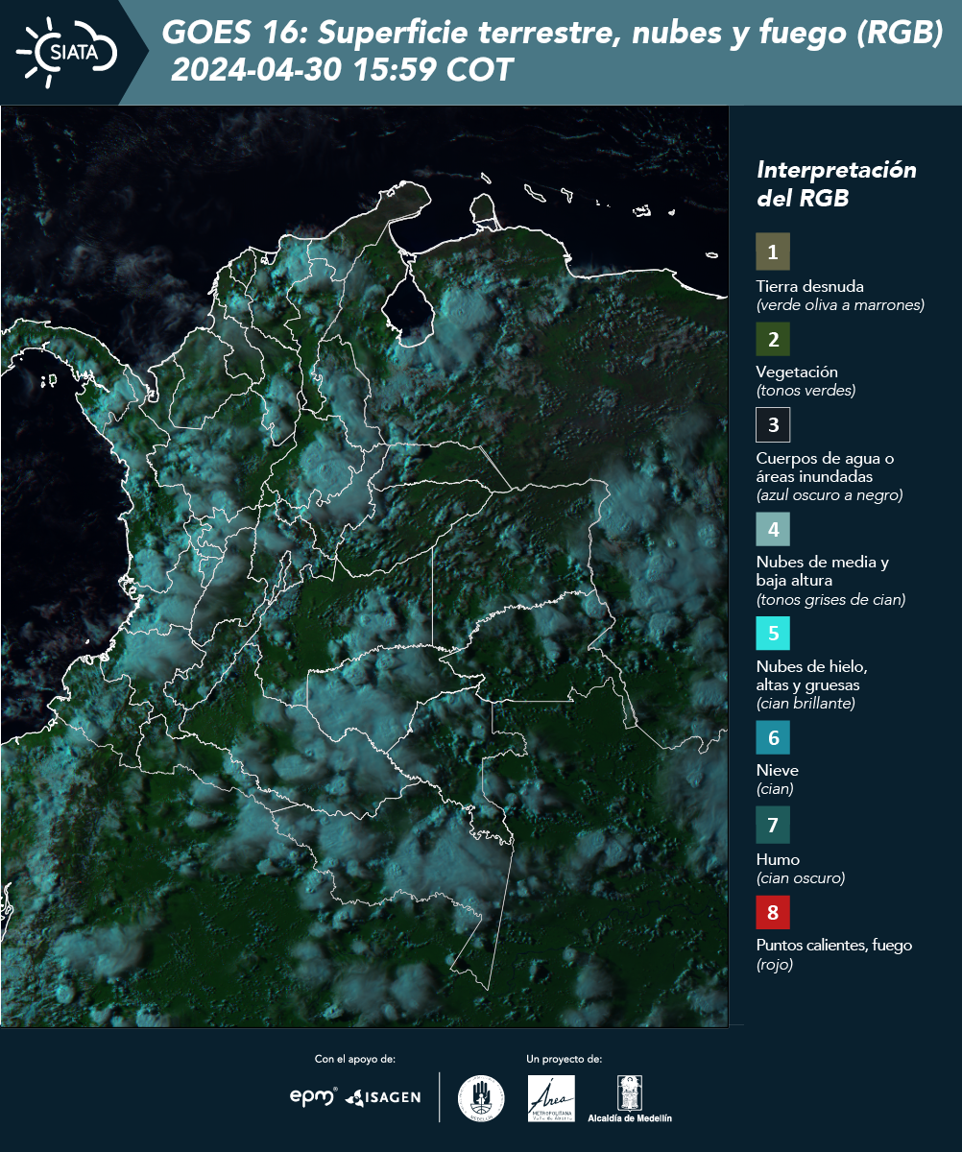Click Puntos calientes, fuego label
Image resolution: width=962 pixels, height=1152 pixels.
click(834, 946)
